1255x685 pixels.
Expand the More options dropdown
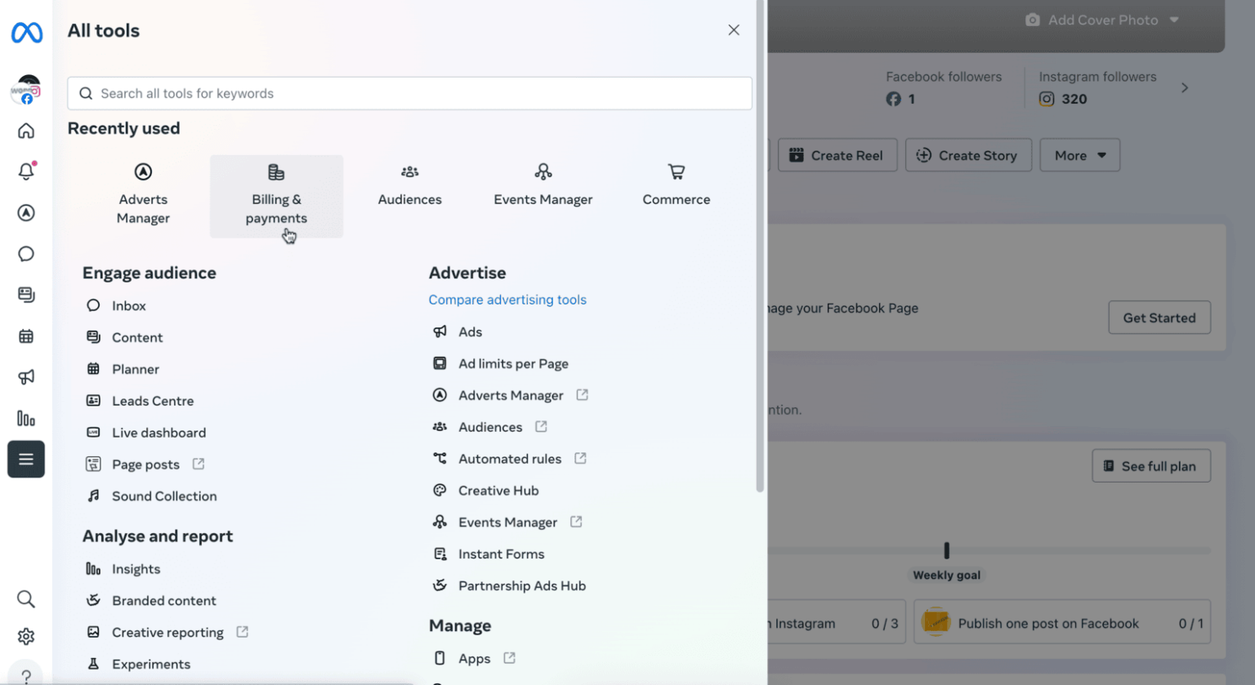[x=1079, y=155]
